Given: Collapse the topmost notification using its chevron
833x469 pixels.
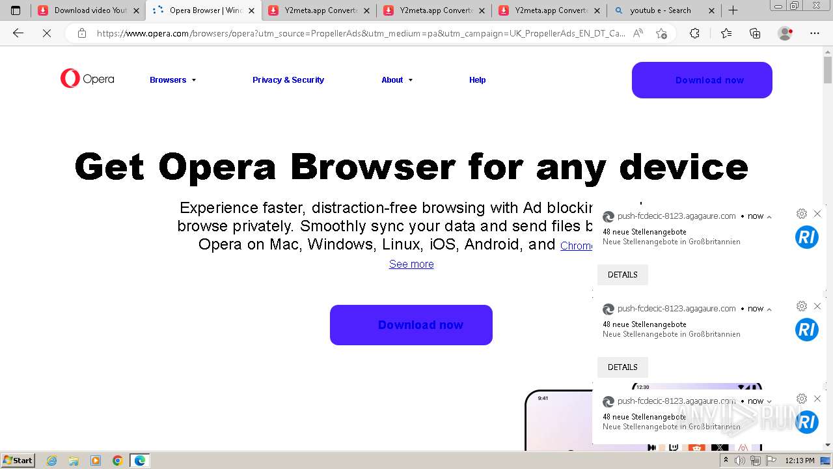Looking at the screenshot, I should [769, 217].
